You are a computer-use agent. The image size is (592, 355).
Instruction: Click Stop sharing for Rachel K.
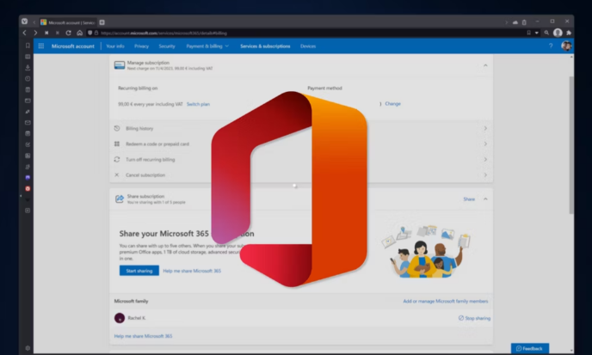(474, 318)
